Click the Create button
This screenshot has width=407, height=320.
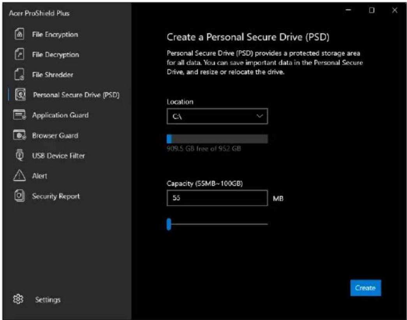[365, 288]
